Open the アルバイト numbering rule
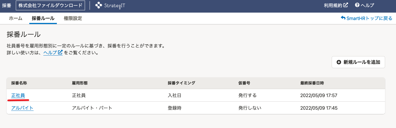 (x=22, y=108)
